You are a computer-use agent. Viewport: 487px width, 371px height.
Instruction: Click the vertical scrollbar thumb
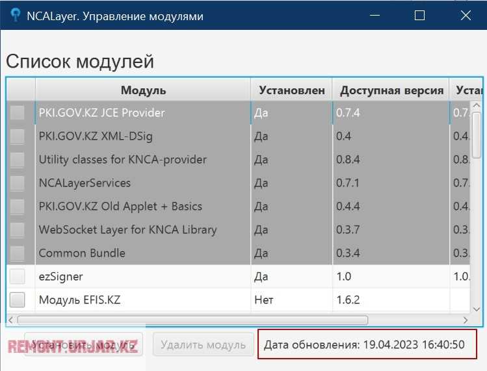pyautogui.click(x=477, y=135)
